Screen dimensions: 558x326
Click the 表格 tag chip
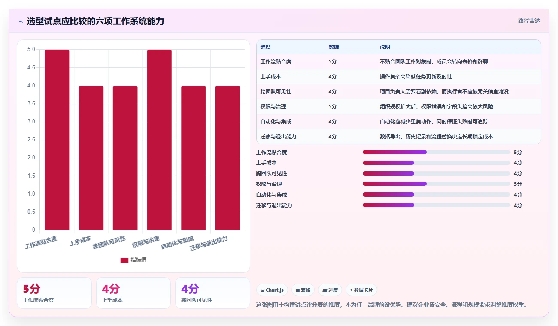click(x=303, y=290)
